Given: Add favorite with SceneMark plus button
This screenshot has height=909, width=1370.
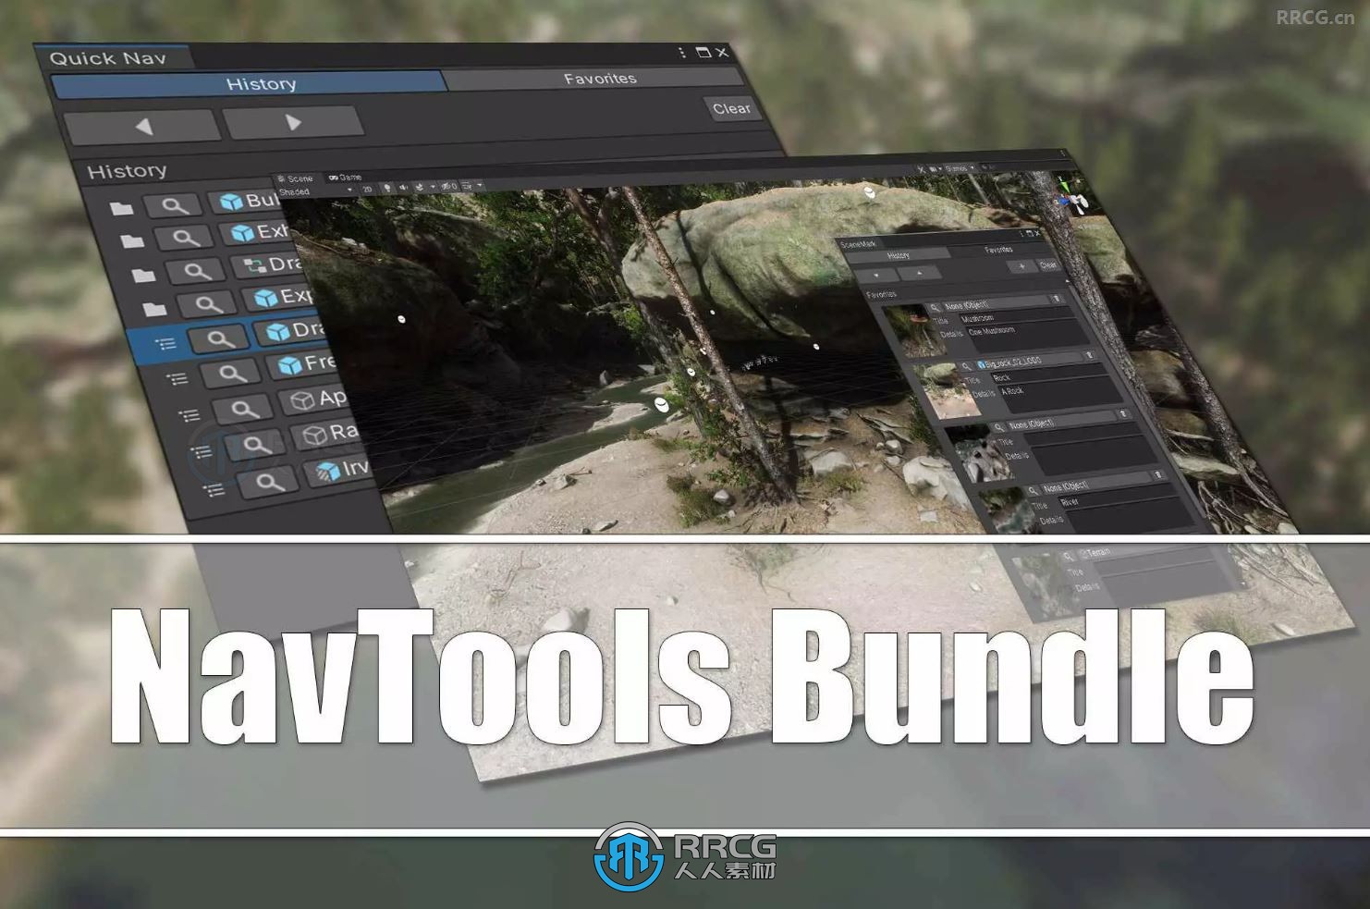Looking at the screenshot, I should [1021, 266].
